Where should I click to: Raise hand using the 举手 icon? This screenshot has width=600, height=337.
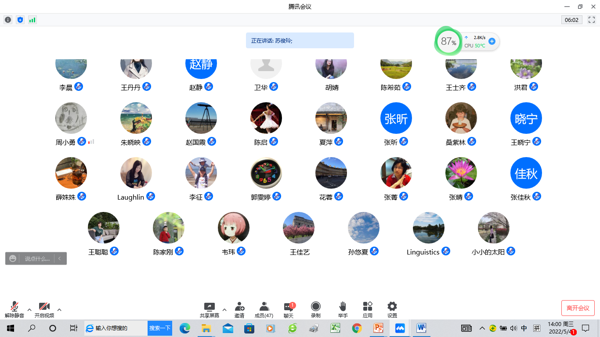click(343, 307)
